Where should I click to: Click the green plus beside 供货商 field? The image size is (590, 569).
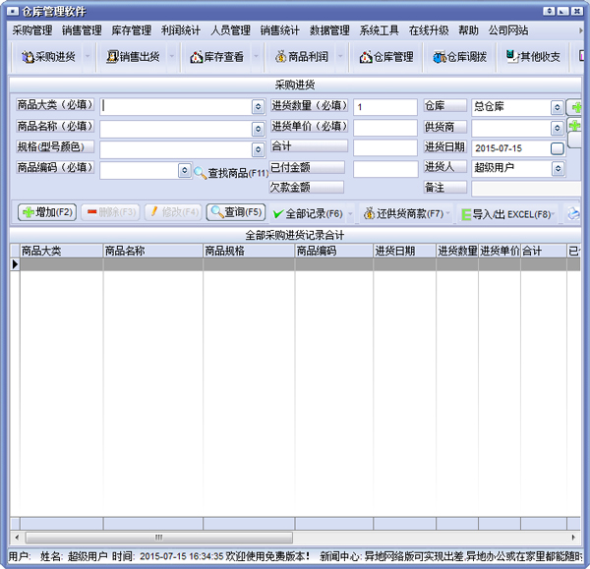tap(575, 125)
